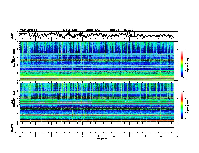Click the "start UT = 18:10:1" text
199x153 pixels.
coord(121,30)
